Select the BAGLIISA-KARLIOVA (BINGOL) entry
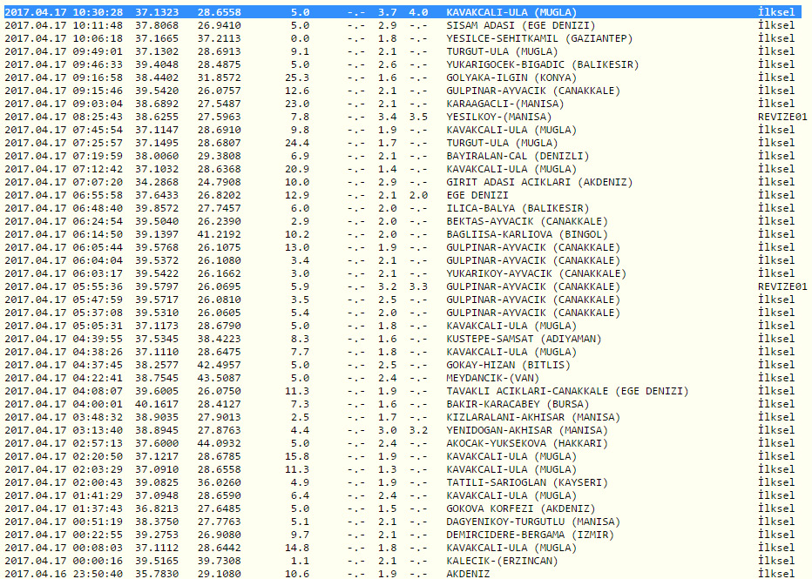The image size is (812, 579). click(523, 234)
